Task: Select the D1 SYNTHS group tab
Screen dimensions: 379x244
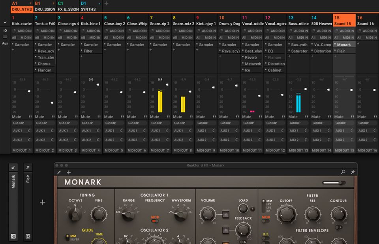Action: tap(90, 6)
